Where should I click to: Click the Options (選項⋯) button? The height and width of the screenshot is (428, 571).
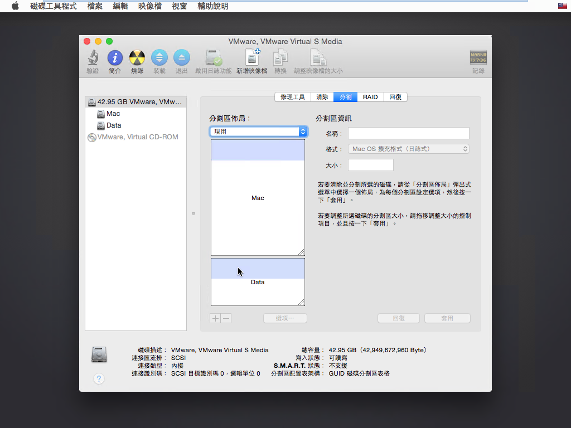coord(285,318)
